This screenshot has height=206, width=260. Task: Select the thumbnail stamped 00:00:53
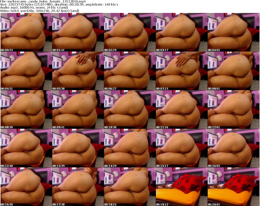(x=26, y=32)
